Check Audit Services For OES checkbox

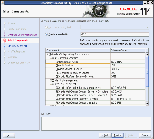pos(56,69)
